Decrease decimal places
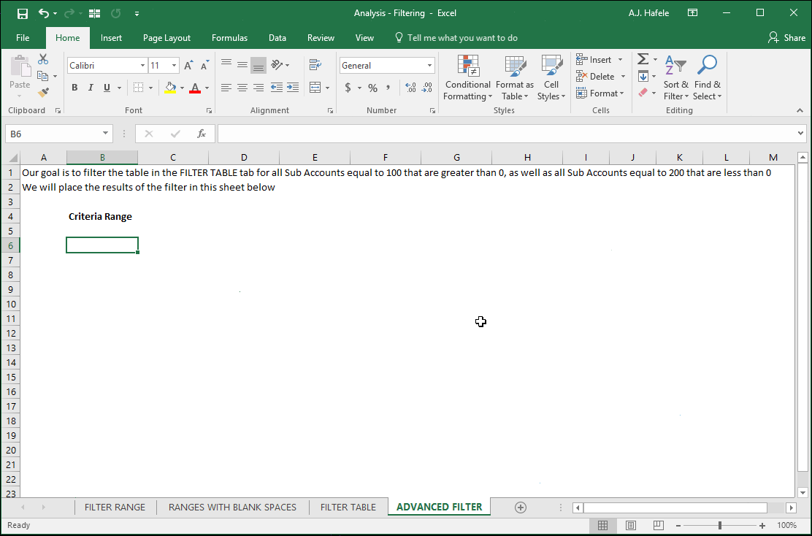 (426, 88)
